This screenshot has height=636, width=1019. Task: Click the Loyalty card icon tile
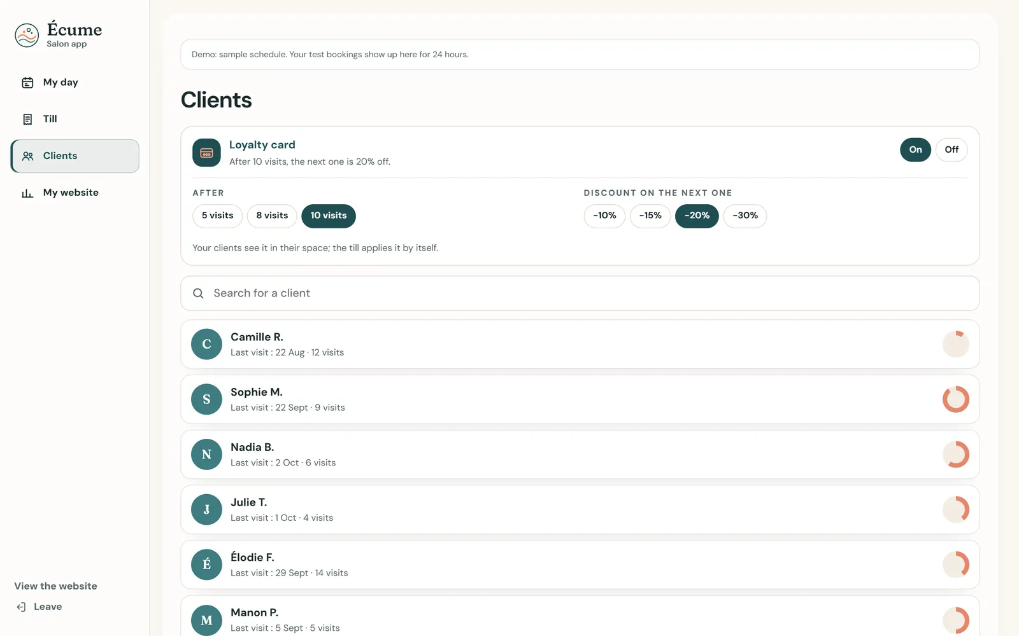(206, 153)
